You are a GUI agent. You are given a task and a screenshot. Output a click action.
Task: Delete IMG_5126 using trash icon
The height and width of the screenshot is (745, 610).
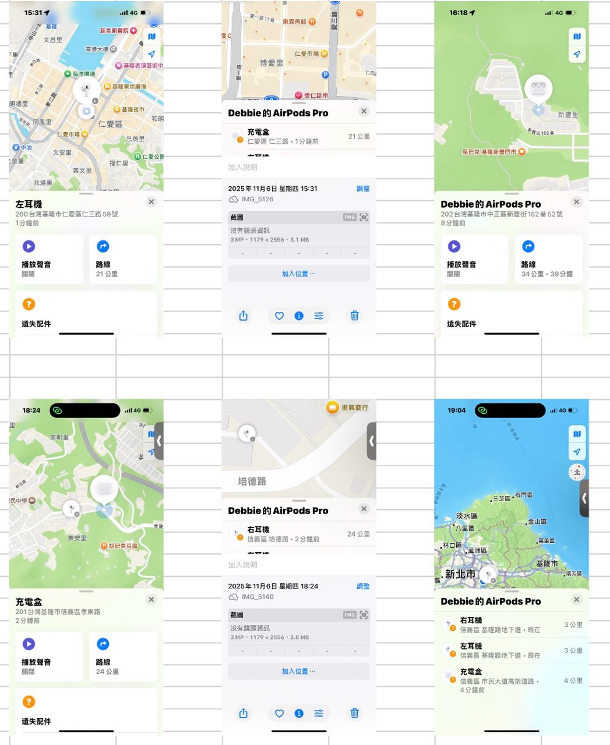354,315
